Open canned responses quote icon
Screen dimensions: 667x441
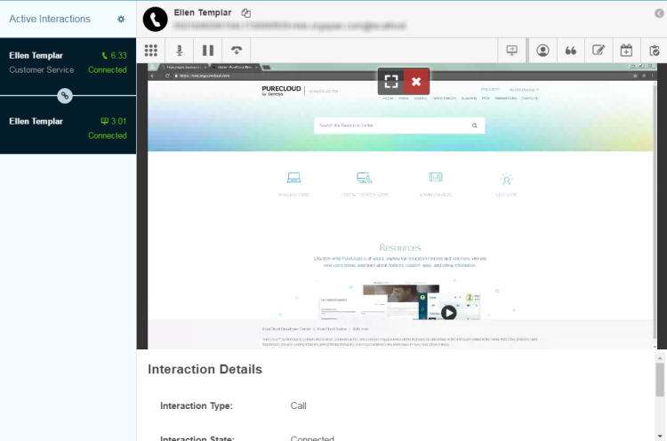click(571, 51)
